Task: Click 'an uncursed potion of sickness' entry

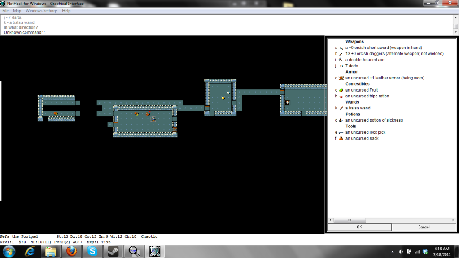Action: (x=374, y=120)
